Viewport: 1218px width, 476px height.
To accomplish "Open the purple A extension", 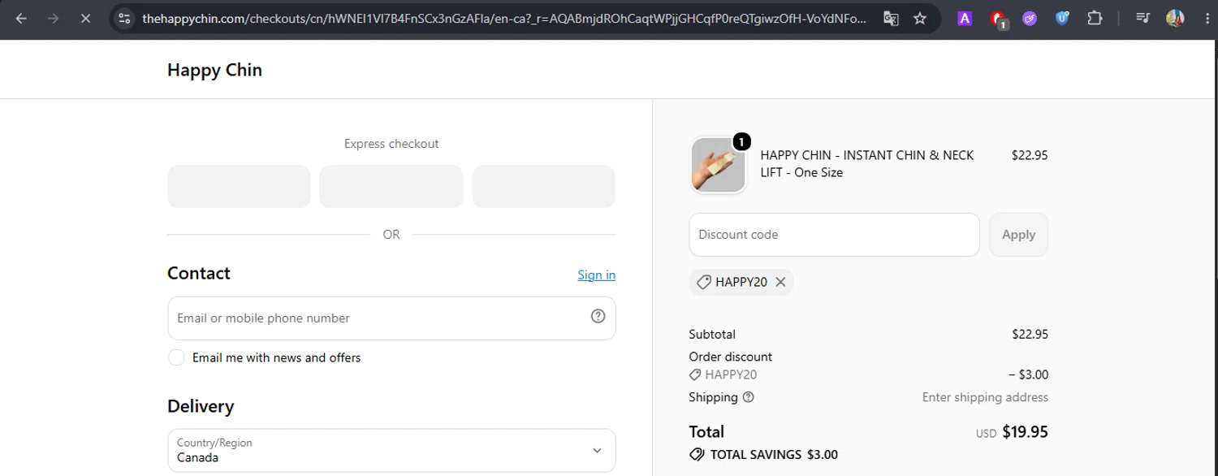I will [x=965, y=18].
